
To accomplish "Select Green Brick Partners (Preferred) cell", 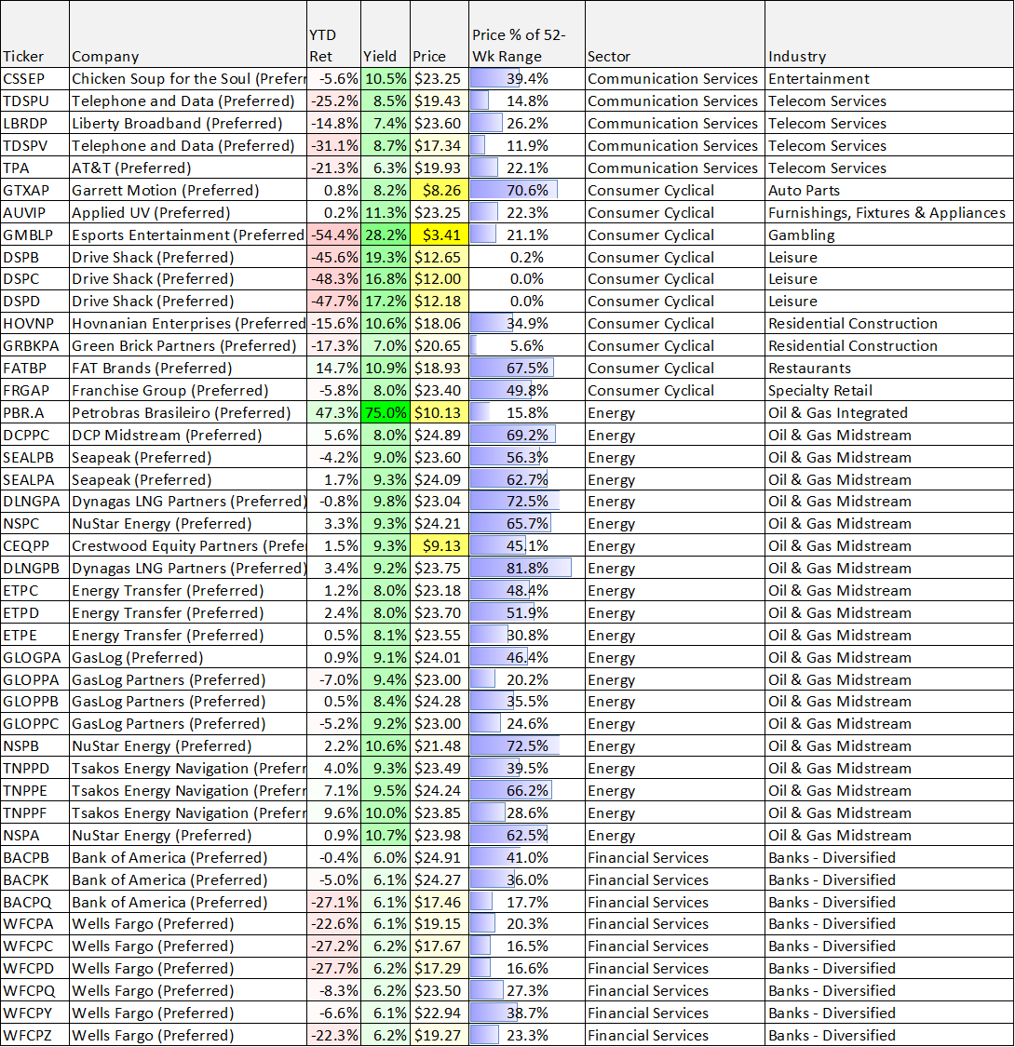I will (188, 346).
